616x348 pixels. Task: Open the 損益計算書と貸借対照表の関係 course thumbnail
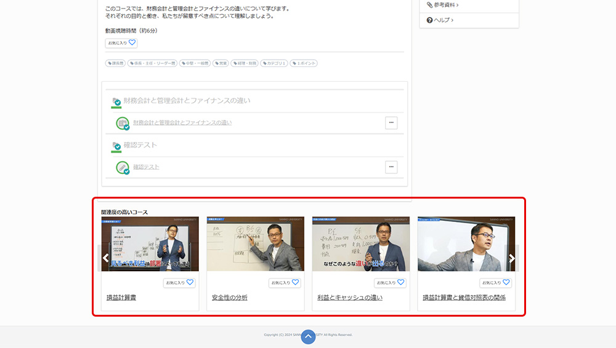(466, 244)
